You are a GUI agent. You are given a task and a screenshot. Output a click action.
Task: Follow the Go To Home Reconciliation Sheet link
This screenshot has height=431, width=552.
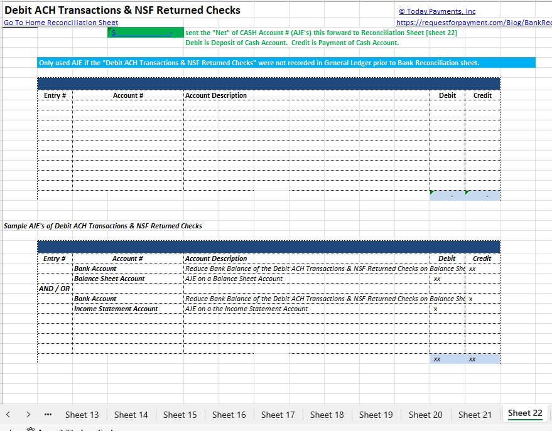click(61, 23)
